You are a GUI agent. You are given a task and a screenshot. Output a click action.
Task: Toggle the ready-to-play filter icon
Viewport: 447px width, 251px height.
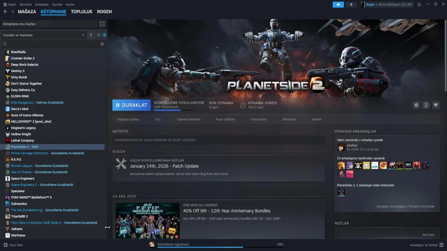pos(104,35)
